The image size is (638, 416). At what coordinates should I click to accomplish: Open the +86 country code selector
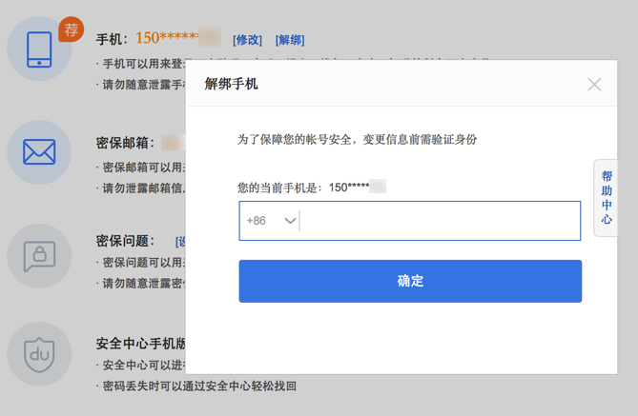pos(270,221)
